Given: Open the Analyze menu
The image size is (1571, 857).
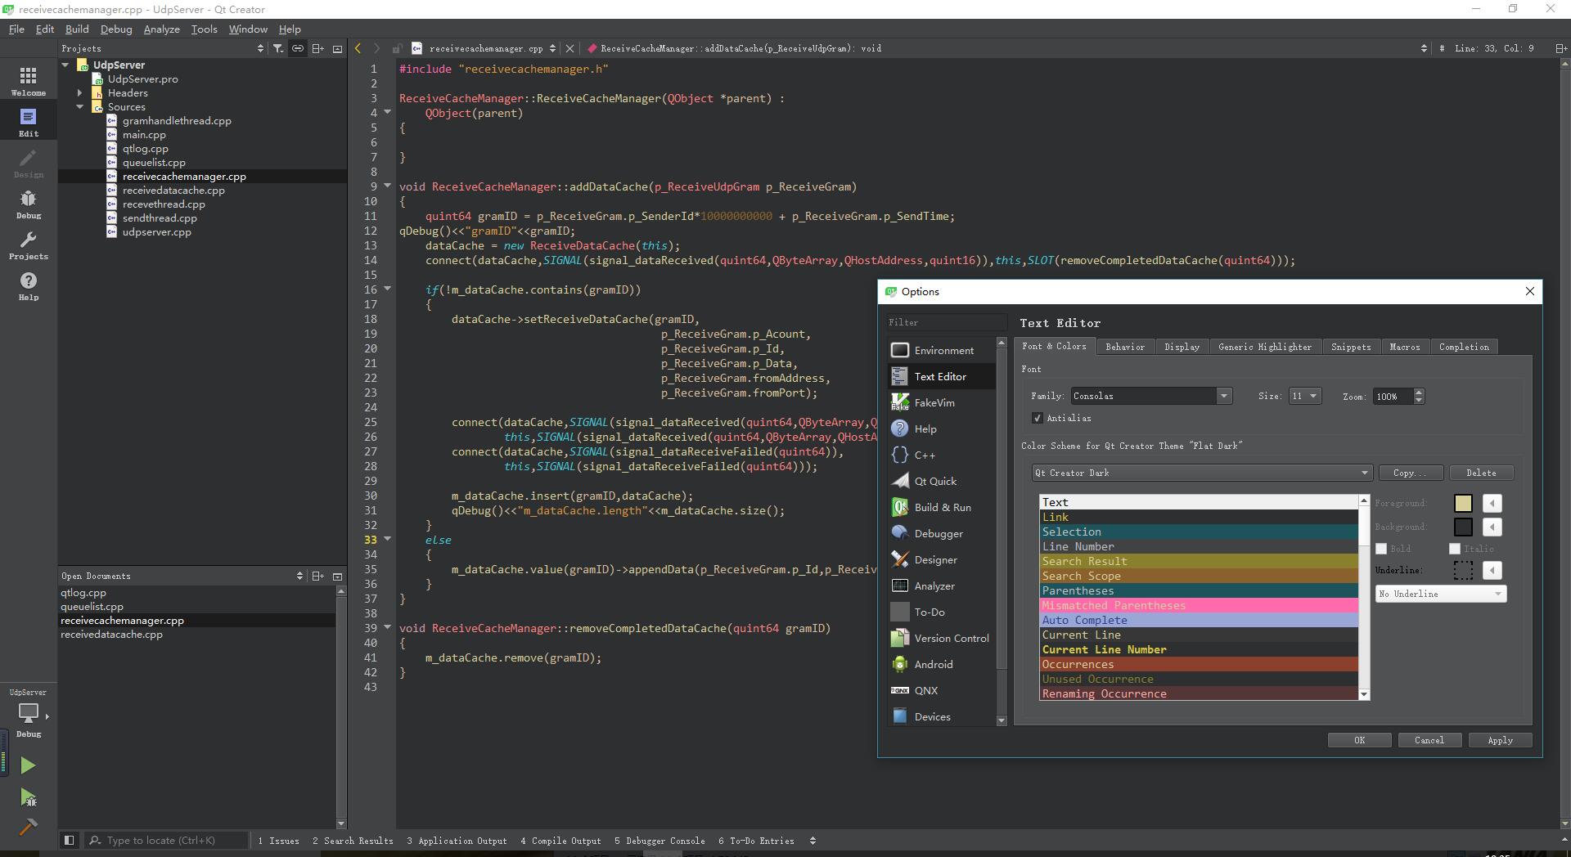Looking at the screenshot, I should tap(161, 29).
